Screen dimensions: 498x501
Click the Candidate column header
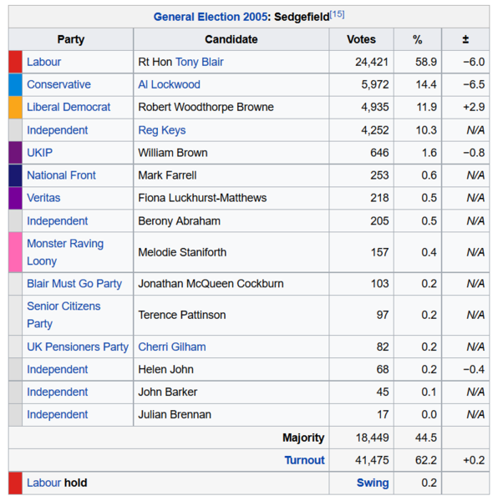click(231, 39)
